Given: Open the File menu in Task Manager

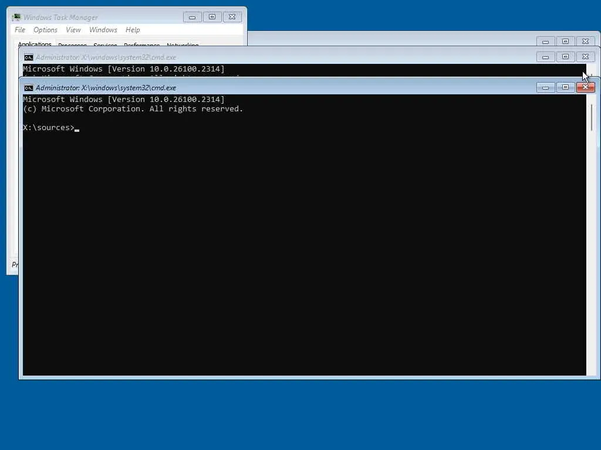Looking at the screenshot, I should coord(20,30).
